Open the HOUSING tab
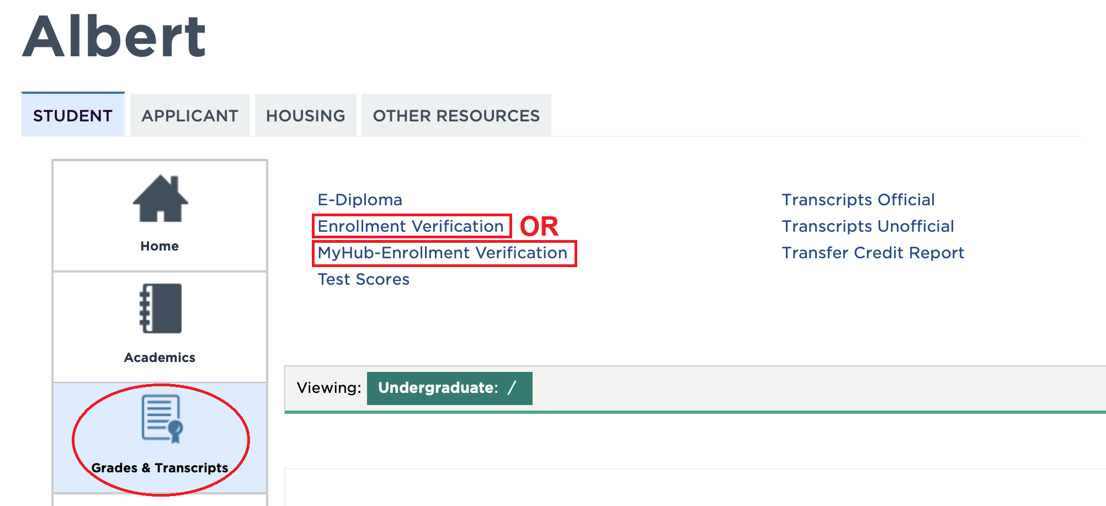This screenshot has width=1106, height=506. coord(305,115)
